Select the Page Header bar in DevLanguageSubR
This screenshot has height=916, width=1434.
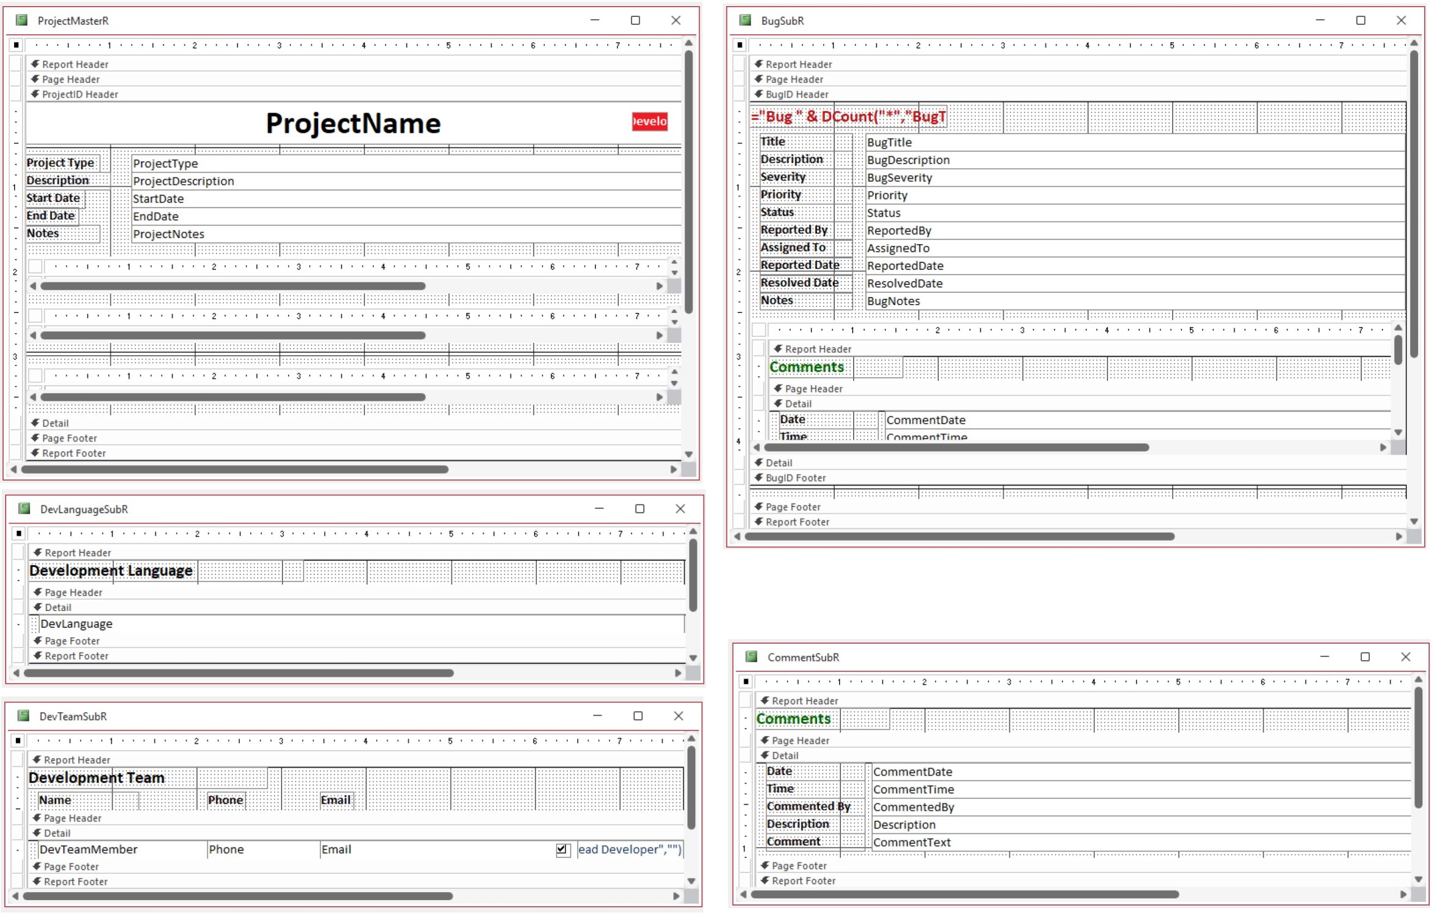pyautogui.click(x=357, y=592)
